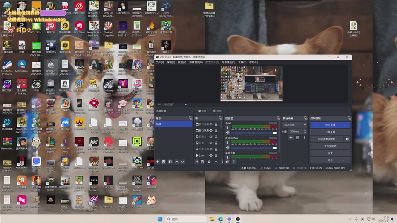Unlock the first window capture source
The image size is (397, 223).
tap(216, 124)
